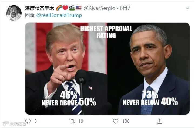Image resolution: width=195 pixels, height=128 pixels.
Task: Follow the @realDonaldTrump mention link
Action: [59, 15]
